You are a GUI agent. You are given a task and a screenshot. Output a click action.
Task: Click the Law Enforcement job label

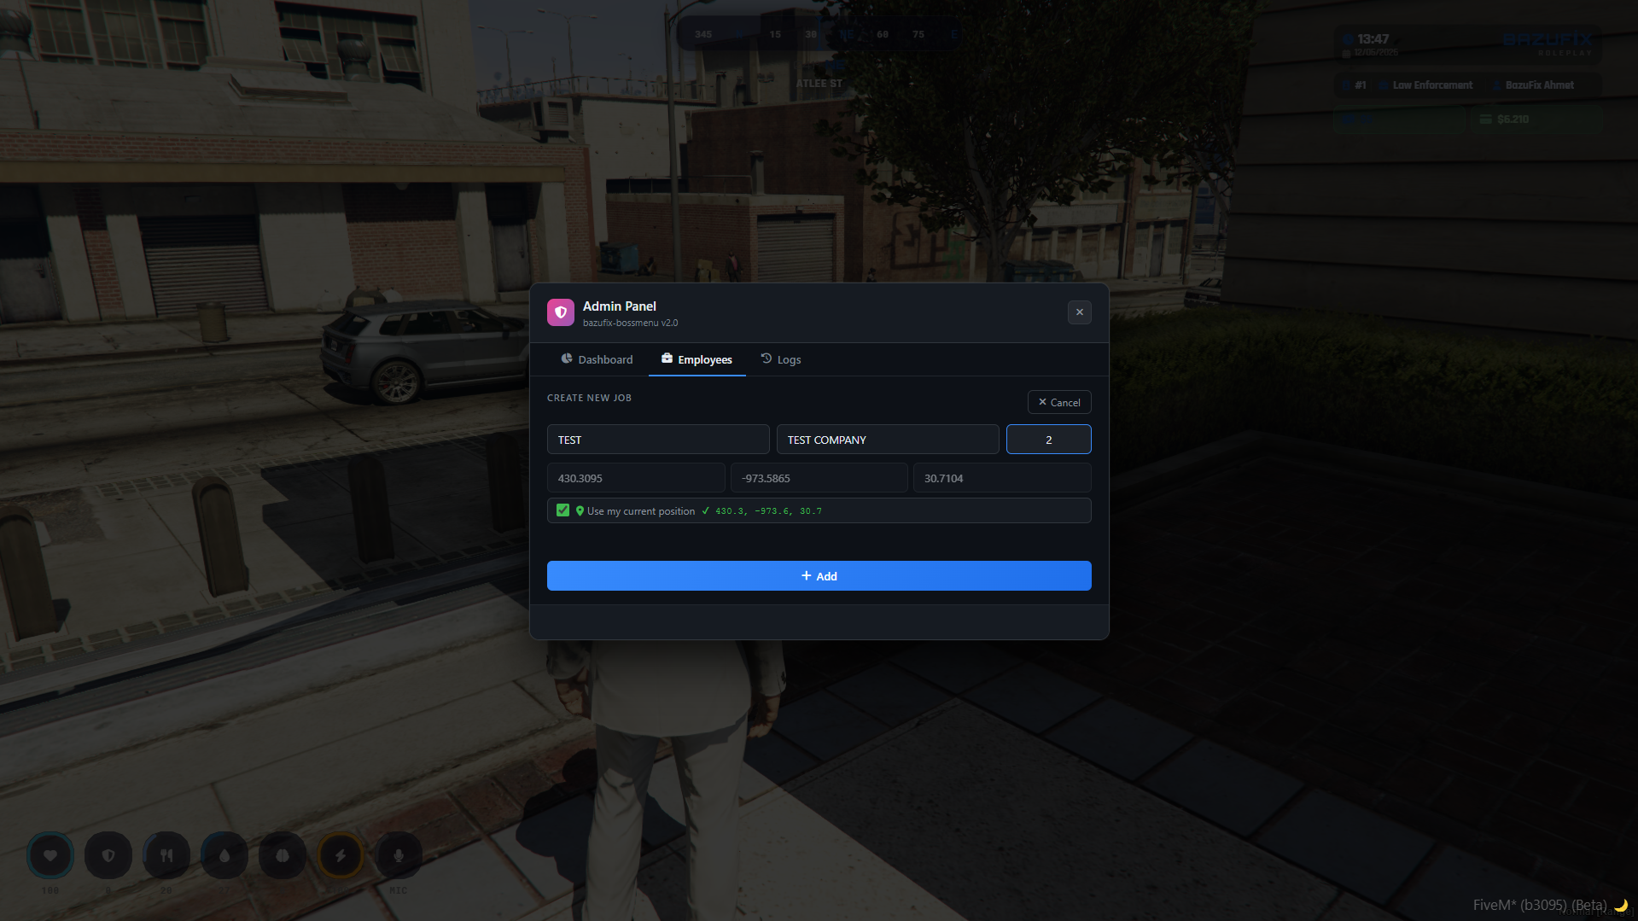coord(1432,85)
